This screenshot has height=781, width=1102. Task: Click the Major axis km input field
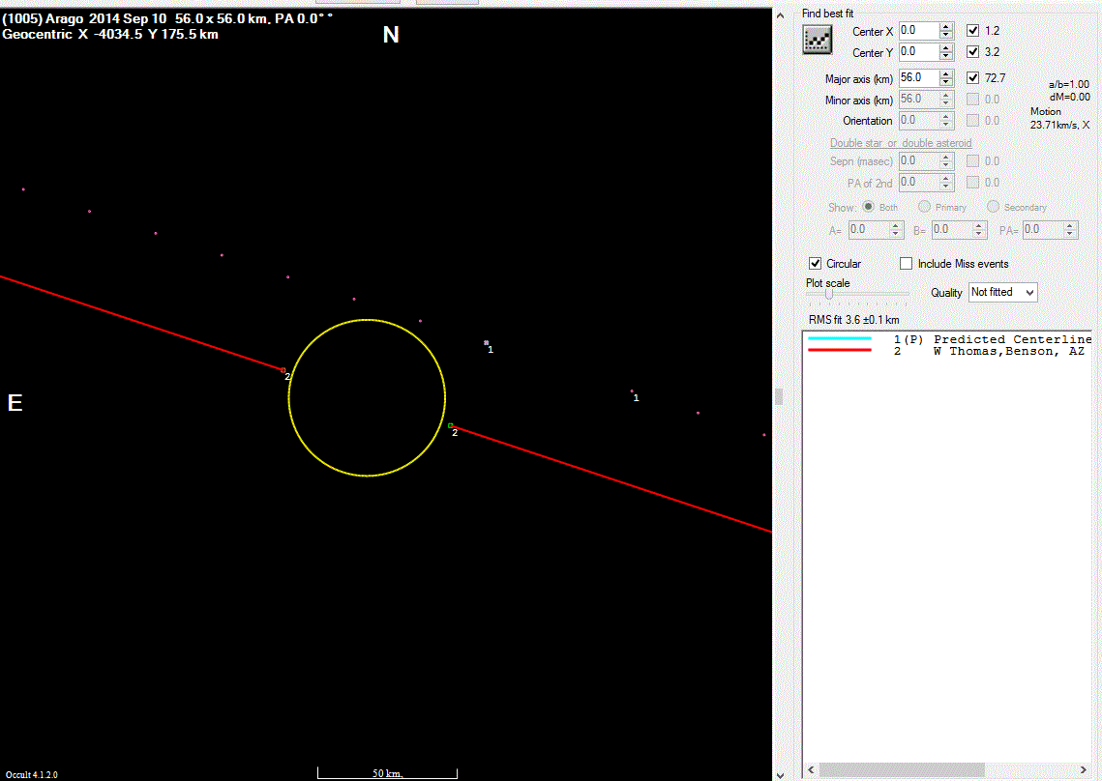[918, 78]
